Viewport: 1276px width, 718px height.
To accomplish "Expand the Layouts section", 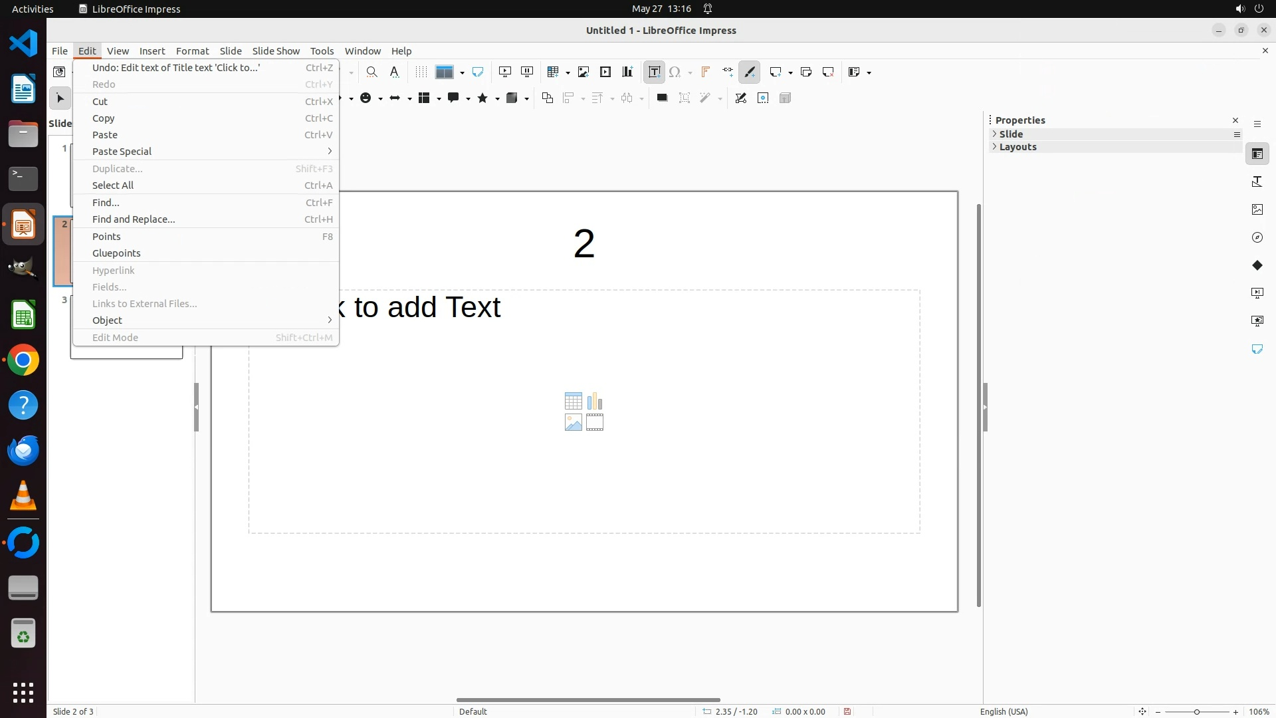I will [x=1017, y=147].
